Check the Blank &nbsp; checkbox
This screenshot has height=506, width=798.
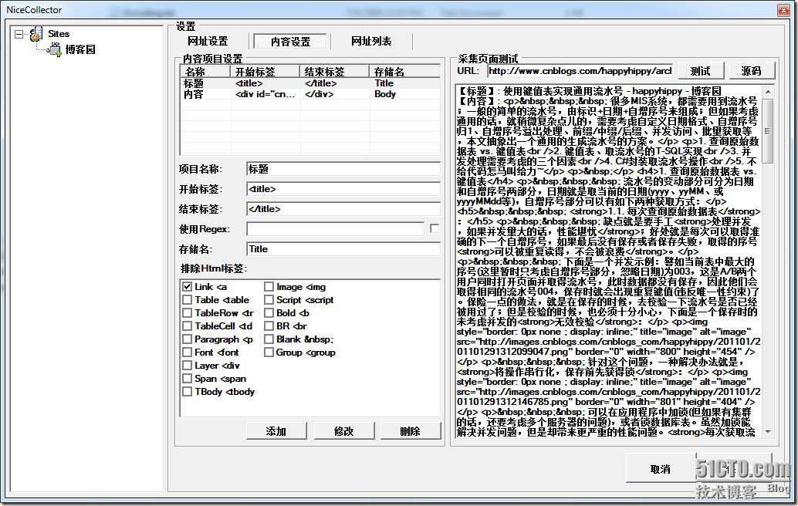pyautogui.click(x=269, y=339)
